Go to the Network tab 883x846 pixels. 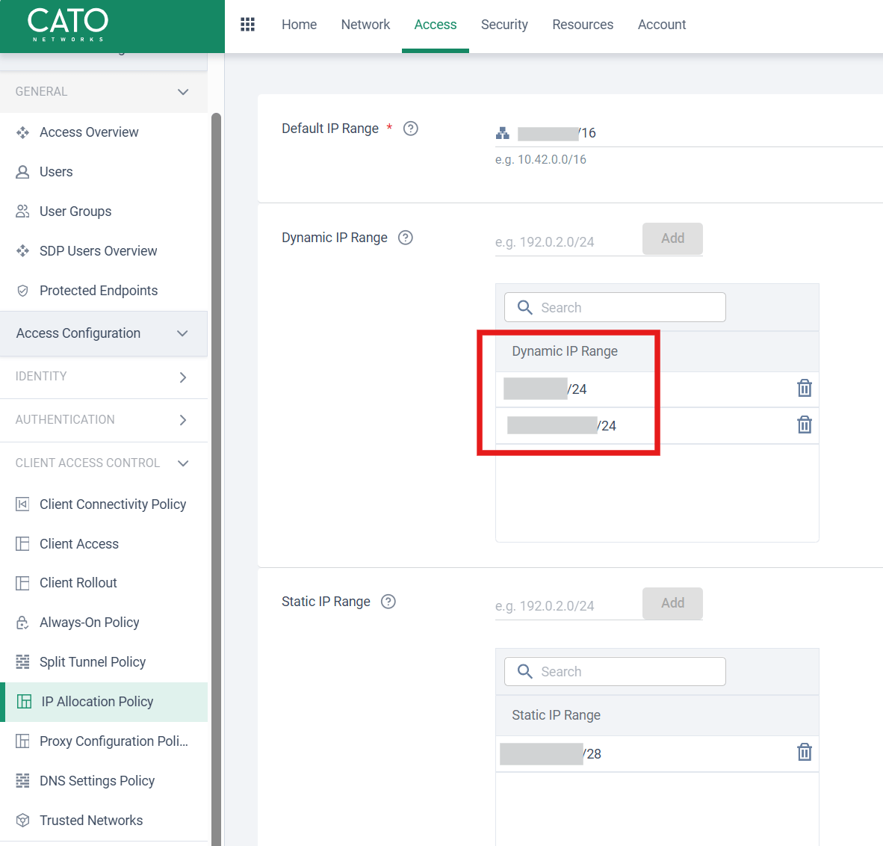(365, 25)
